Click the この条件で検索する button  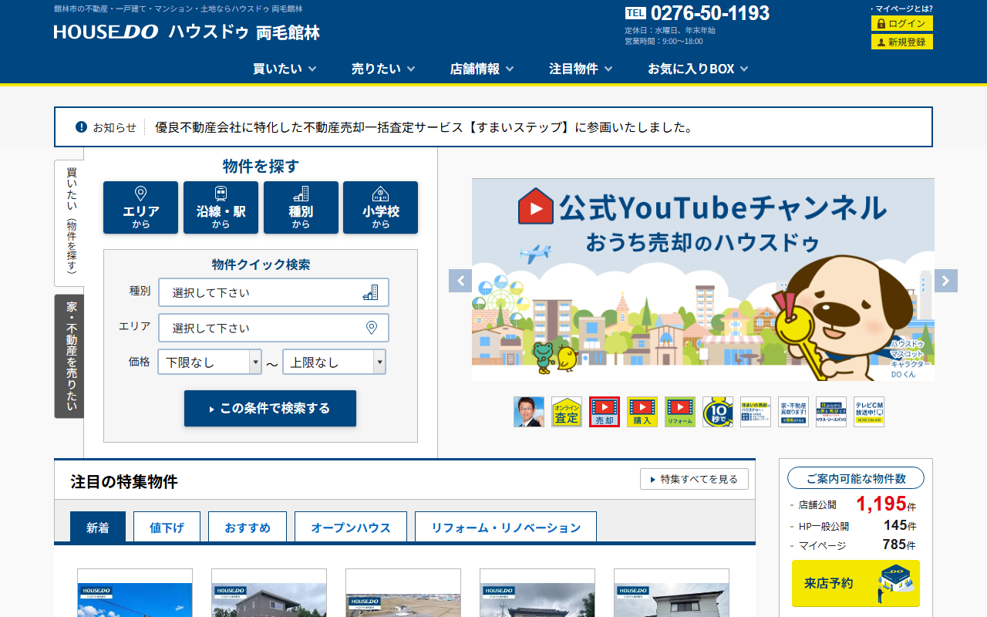(270, 408)
